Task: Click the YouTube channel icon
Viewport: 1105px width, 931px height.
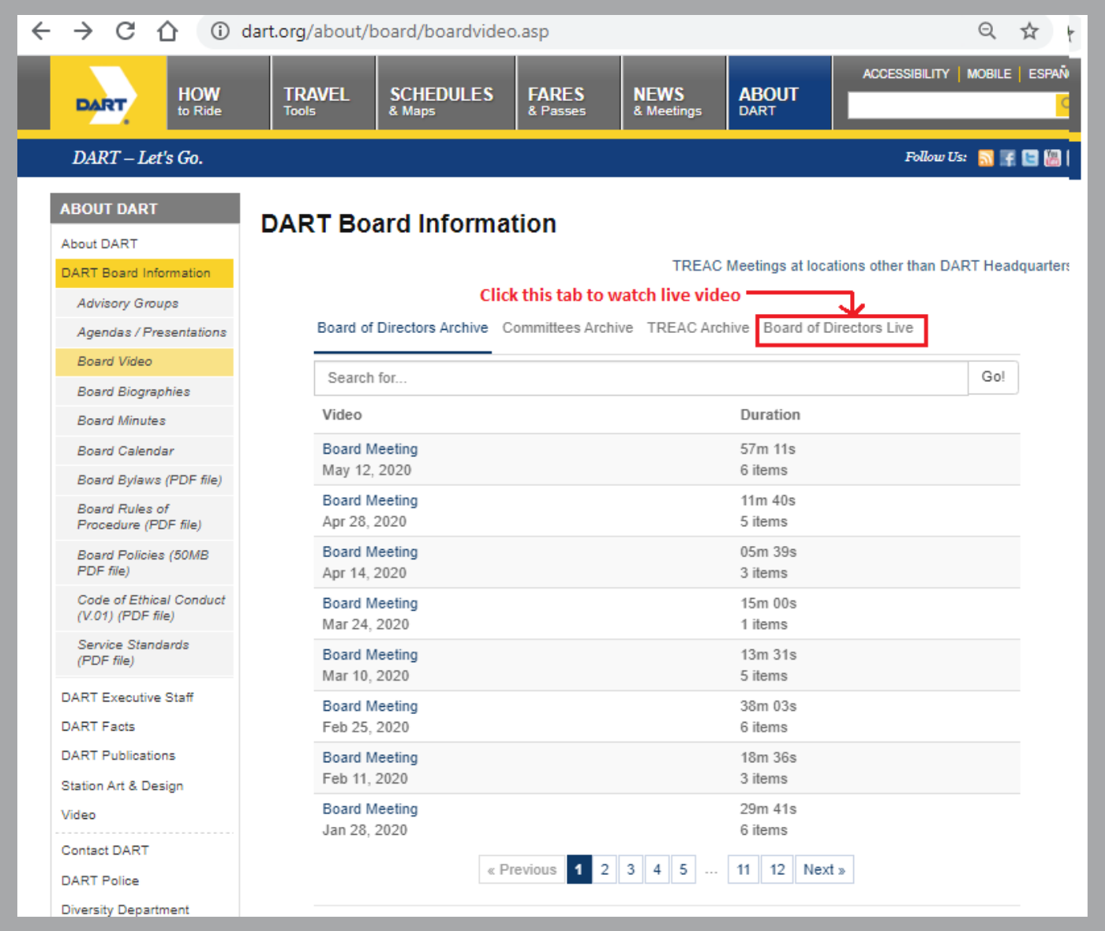Action: [1052, 158]
